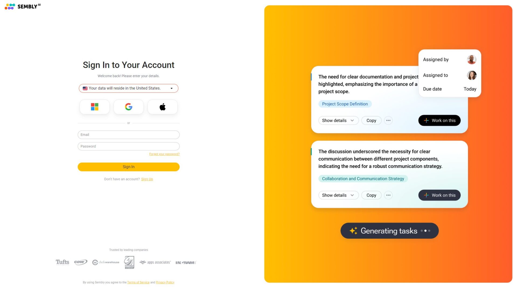Image resolution: width=517 pixels, height=288 pixels.
Task: Open the Forgot your password link
Action: point(164,154)
